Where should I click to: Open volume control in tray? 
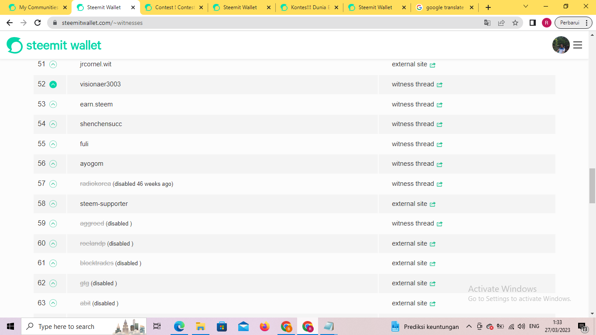521,326
